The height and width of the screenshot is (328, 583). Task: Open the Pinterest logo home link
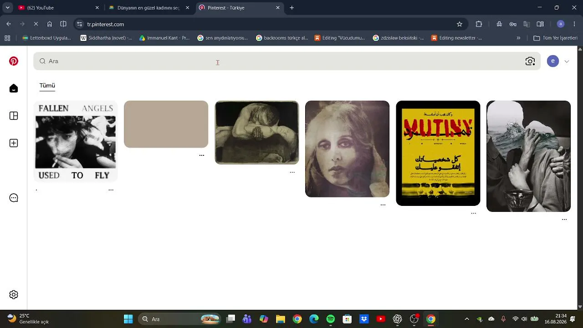(x=14, y=61)
